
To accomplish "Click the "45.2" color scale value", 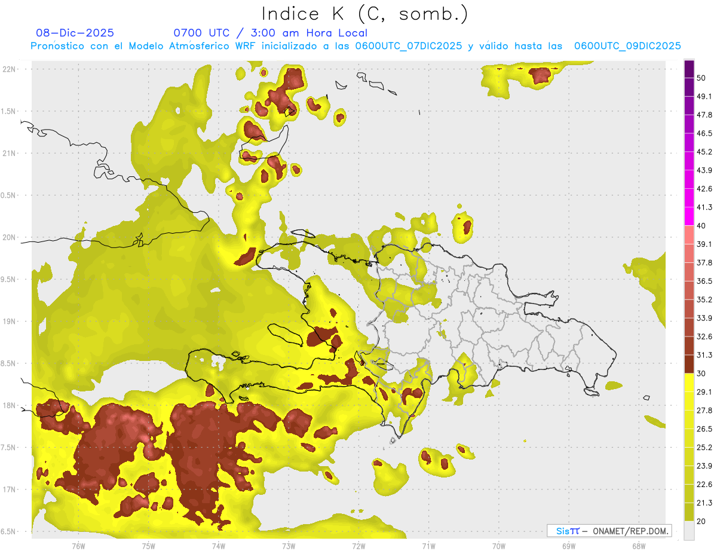I will click(x=704, y=152).
